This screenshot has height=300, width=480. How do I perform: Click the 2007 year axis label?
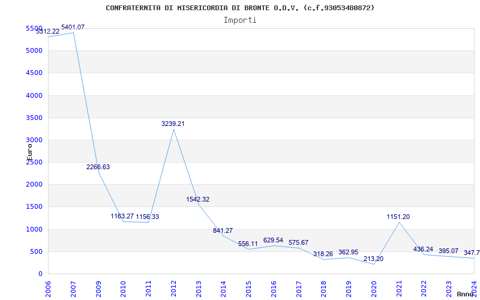73,289
